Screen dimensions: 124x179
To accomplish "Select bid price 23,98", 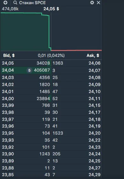I will tap(8, 112).
